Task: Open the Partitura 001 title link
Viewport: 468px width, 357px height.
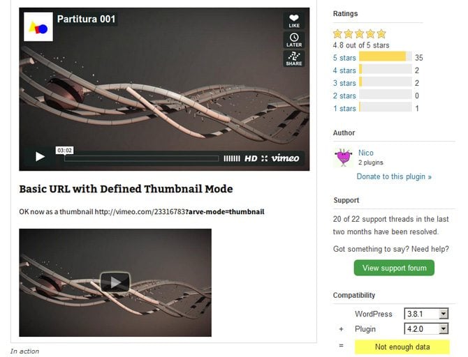Action: point(86,19)
